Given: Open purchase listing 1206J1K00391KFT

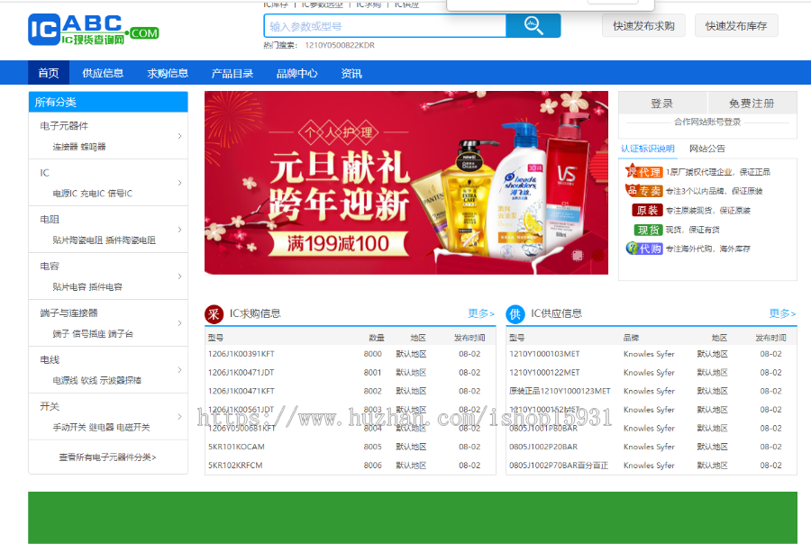Looking at the screenshot, I should (241, 354).
